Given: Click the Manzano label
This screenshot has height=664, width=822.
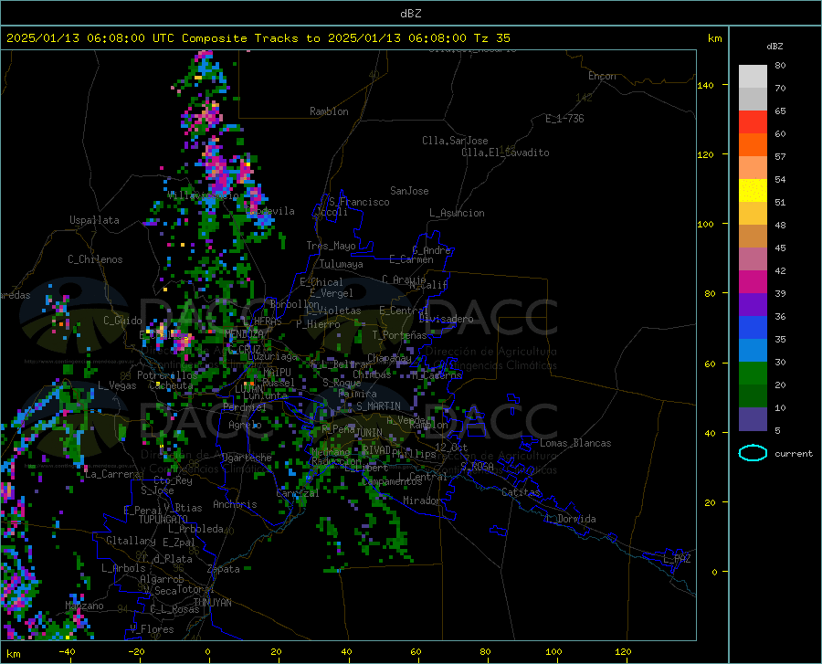Looking at the screenshot, I should 84,606.
